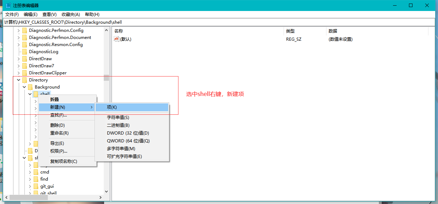Select the DirectDrawClipper key
This screenshot has height=204, width=438.
48,73
